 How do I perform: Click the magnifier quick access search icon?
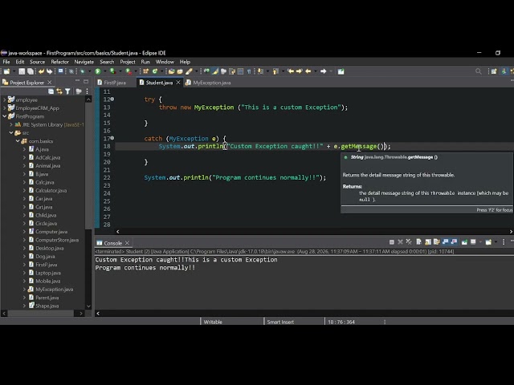(479, 71)
